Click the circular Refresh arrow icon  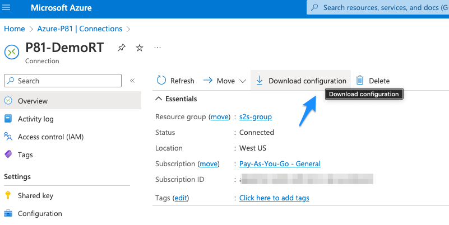click(161, 81)
